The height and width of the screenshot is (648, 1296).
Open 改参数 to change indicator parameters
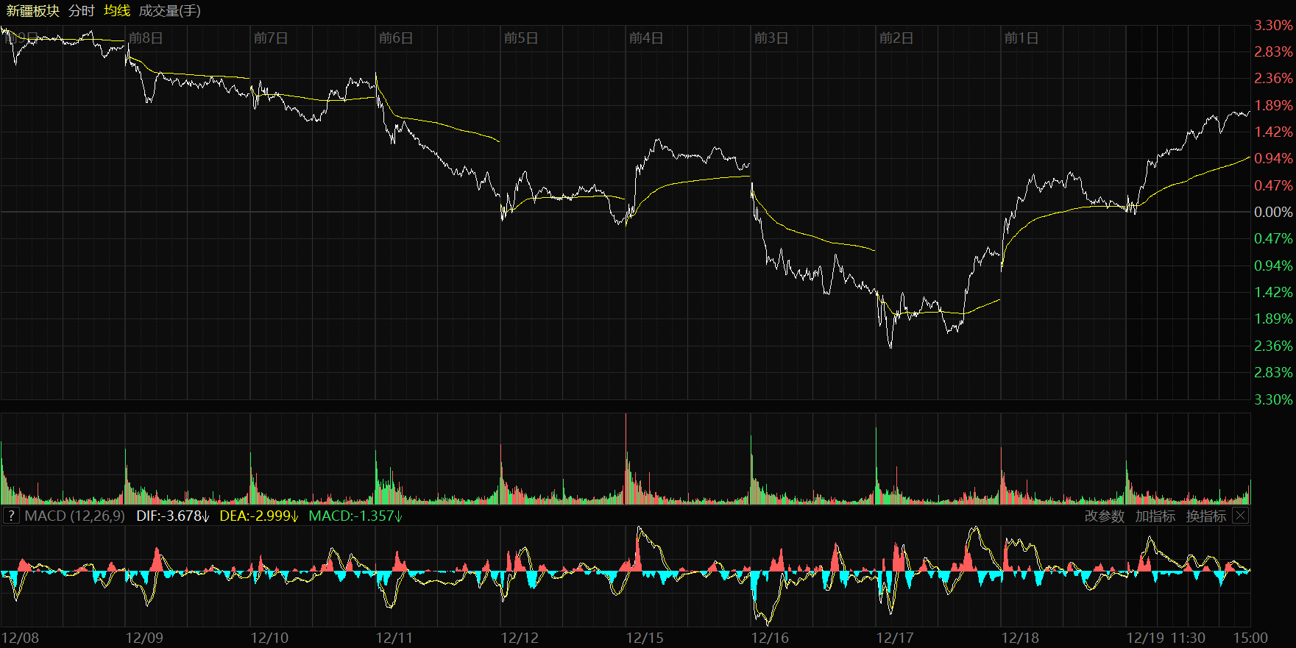pos(1104,516)
